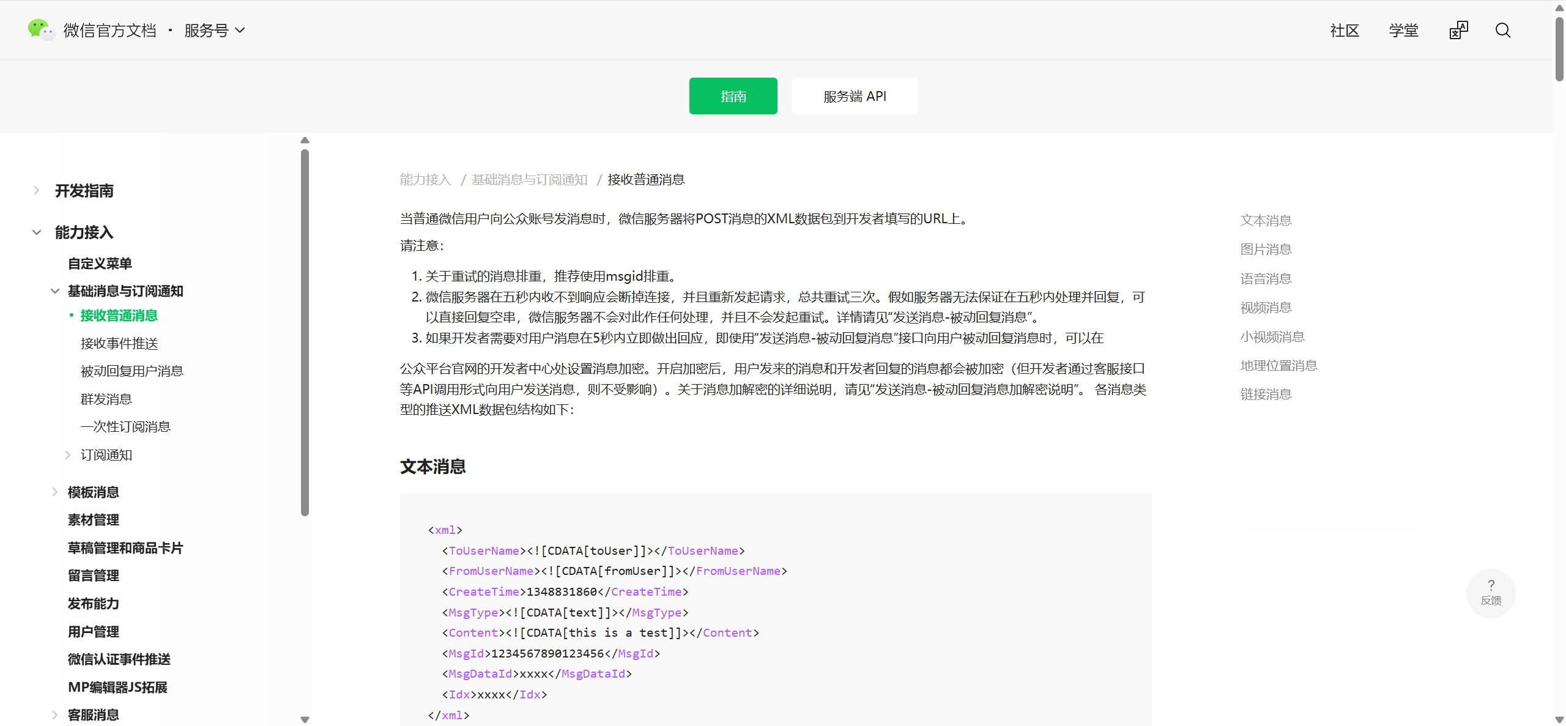1566x726 pixels.
Task: Select 一次性订阅消息 in sidebar
Action: click(x=125, y=427)
